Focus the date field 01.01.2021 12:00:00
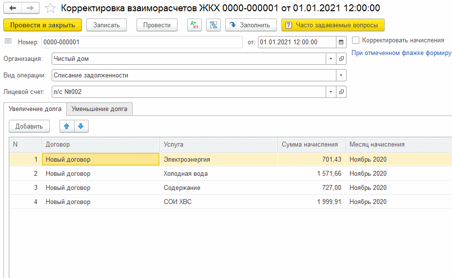 (x=297, y=42)
